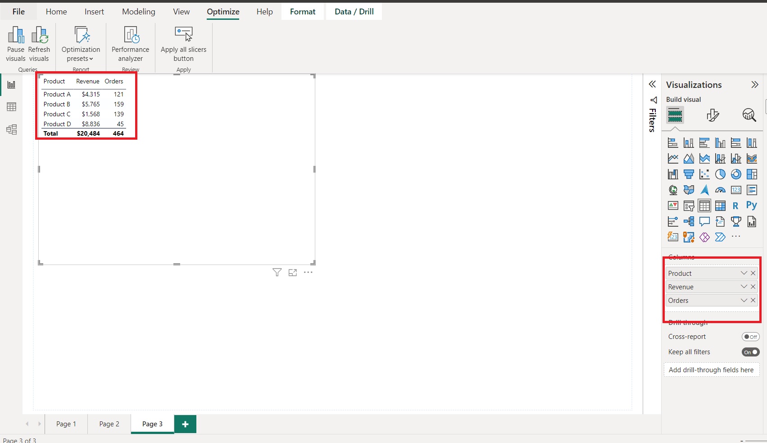This screenshot has width=767, height=443.
Task: Open the Product field dropdown
Action: click(743, 273)
